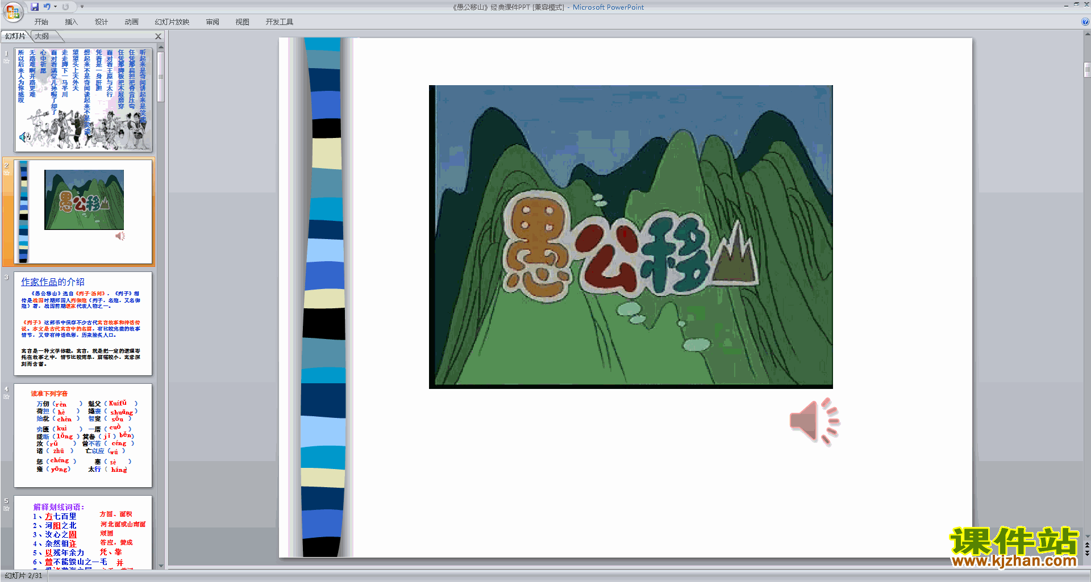Open the 设计 ribbon tab

pos(102,22)
